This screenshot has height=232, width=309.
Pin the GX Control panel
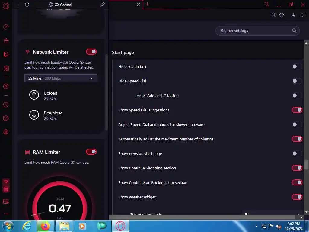tap(102, 4)
